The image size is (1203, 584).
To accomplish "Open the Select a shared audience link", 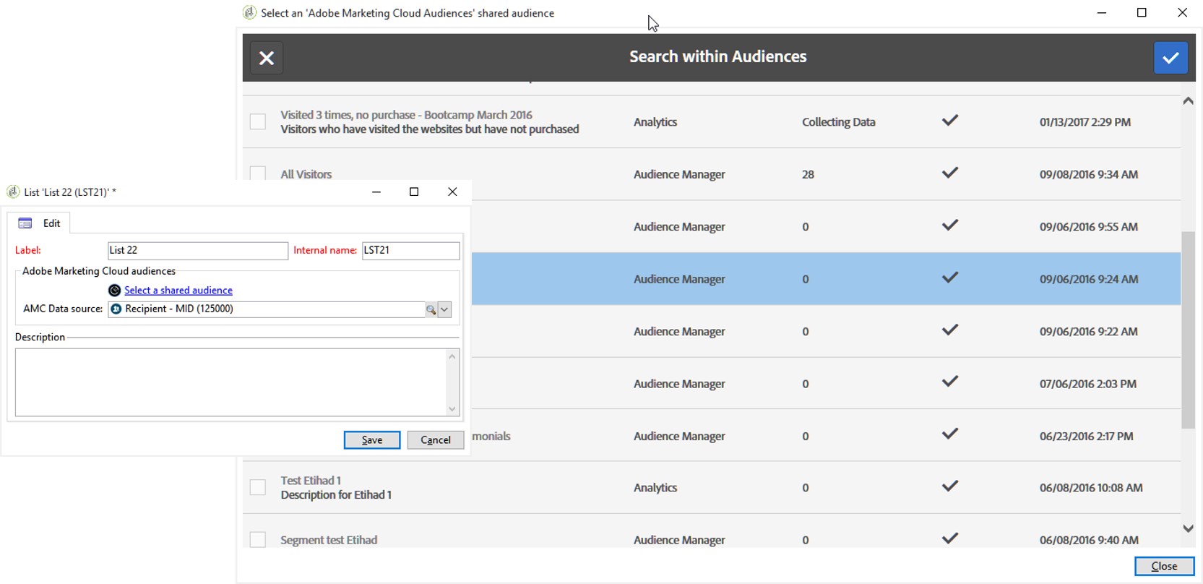I will 178,291.
